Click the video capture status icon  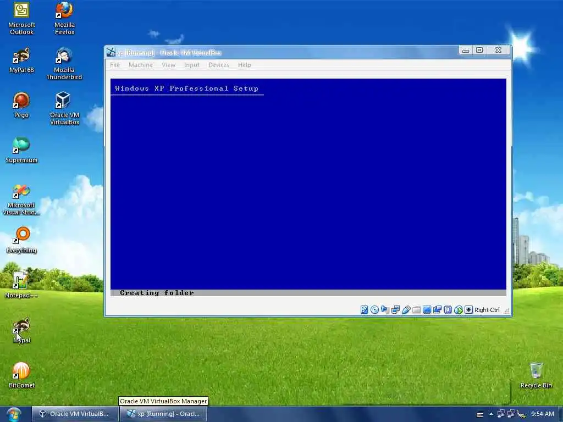437,310
